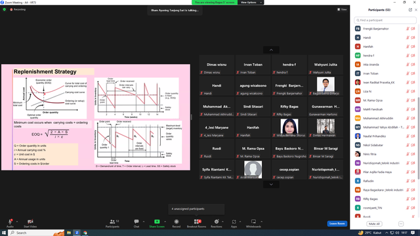Open File Explorer from taskbar
The height and width of the screenshot is (236, 420).
tap(69, 233)
